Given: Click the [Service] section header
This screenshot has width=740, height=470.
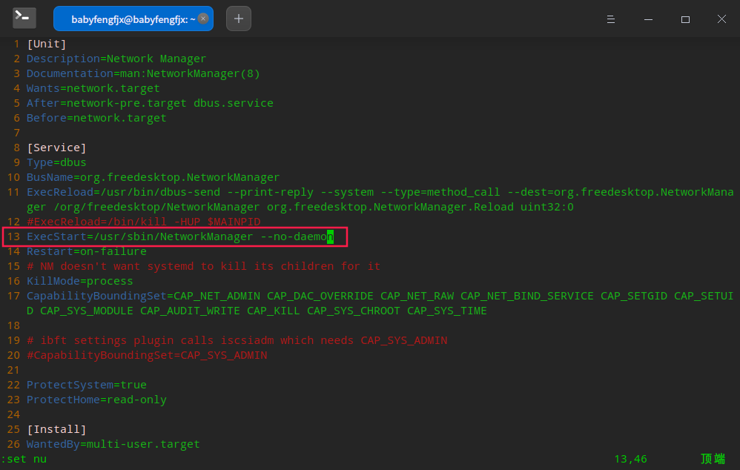Looking at the screenshot, I should (x=56, y=148).
